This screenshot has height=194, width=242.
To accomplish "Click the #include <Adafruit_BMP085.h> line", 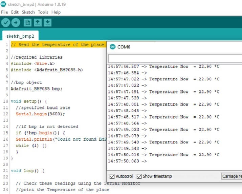I will pyautogui.click(x=47, y=70).
